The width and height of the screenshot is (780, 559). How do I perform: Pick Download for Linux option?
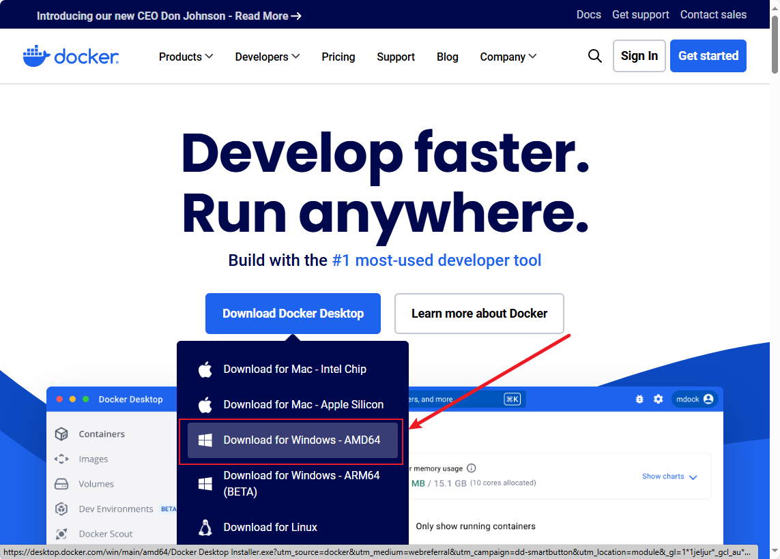pos(270,527)
